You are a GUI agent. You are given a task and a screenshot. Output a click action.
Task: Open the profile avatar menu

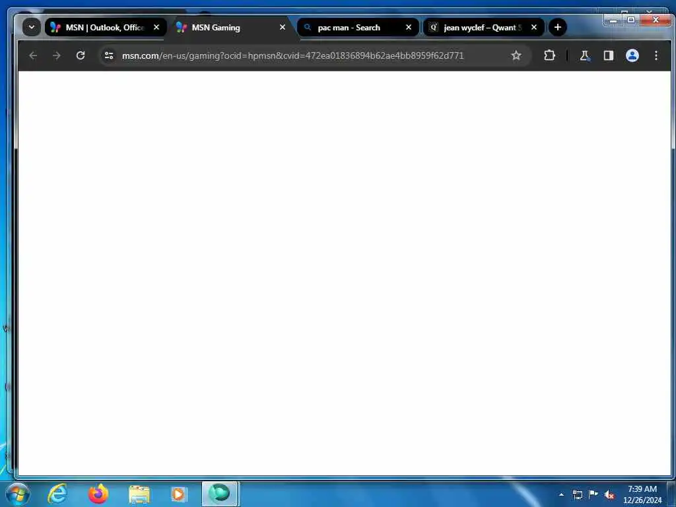632,55
